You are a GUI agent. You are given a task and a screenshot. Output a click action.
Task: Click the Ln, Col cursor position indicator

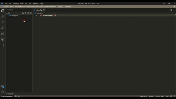click(144, 97)
